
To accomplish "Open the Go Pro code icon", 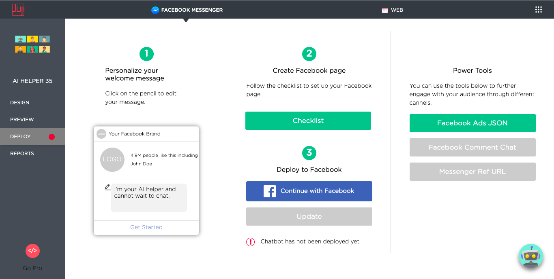I will 32,251.
